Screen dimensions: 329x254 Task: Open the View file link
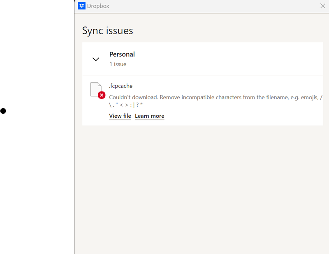120,116
